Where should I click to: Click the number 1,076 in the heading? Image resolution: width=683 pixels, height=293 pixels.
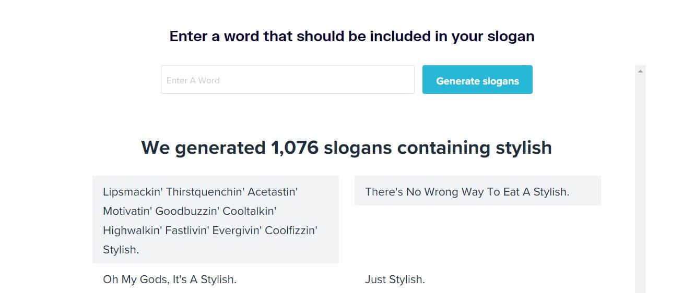[295, 148]
